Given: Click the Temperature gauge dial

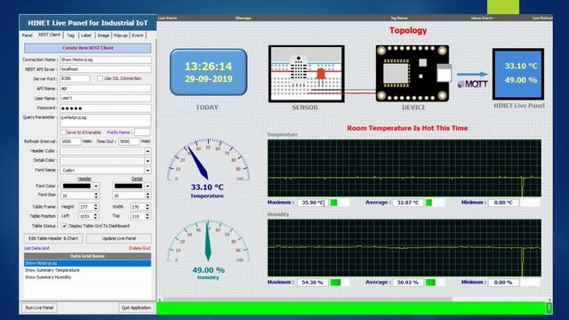Looking at the screenshot, I should pyautogui.click(x=208, y=160).
